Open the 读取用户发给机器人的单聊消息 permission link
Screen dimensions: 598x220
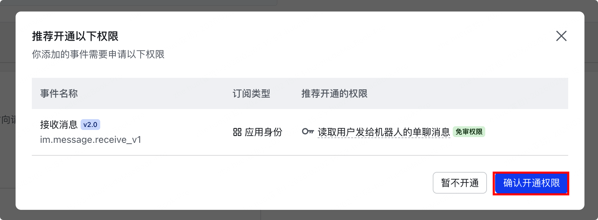click(x=384, y=132)
